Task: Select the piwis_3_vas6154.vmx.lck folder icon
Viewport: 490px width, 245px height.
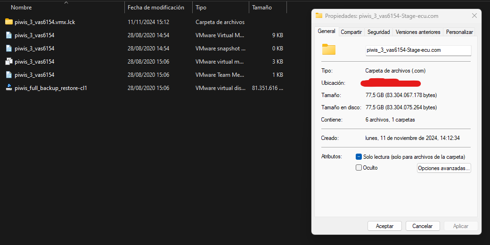Action: pos(8,22)
